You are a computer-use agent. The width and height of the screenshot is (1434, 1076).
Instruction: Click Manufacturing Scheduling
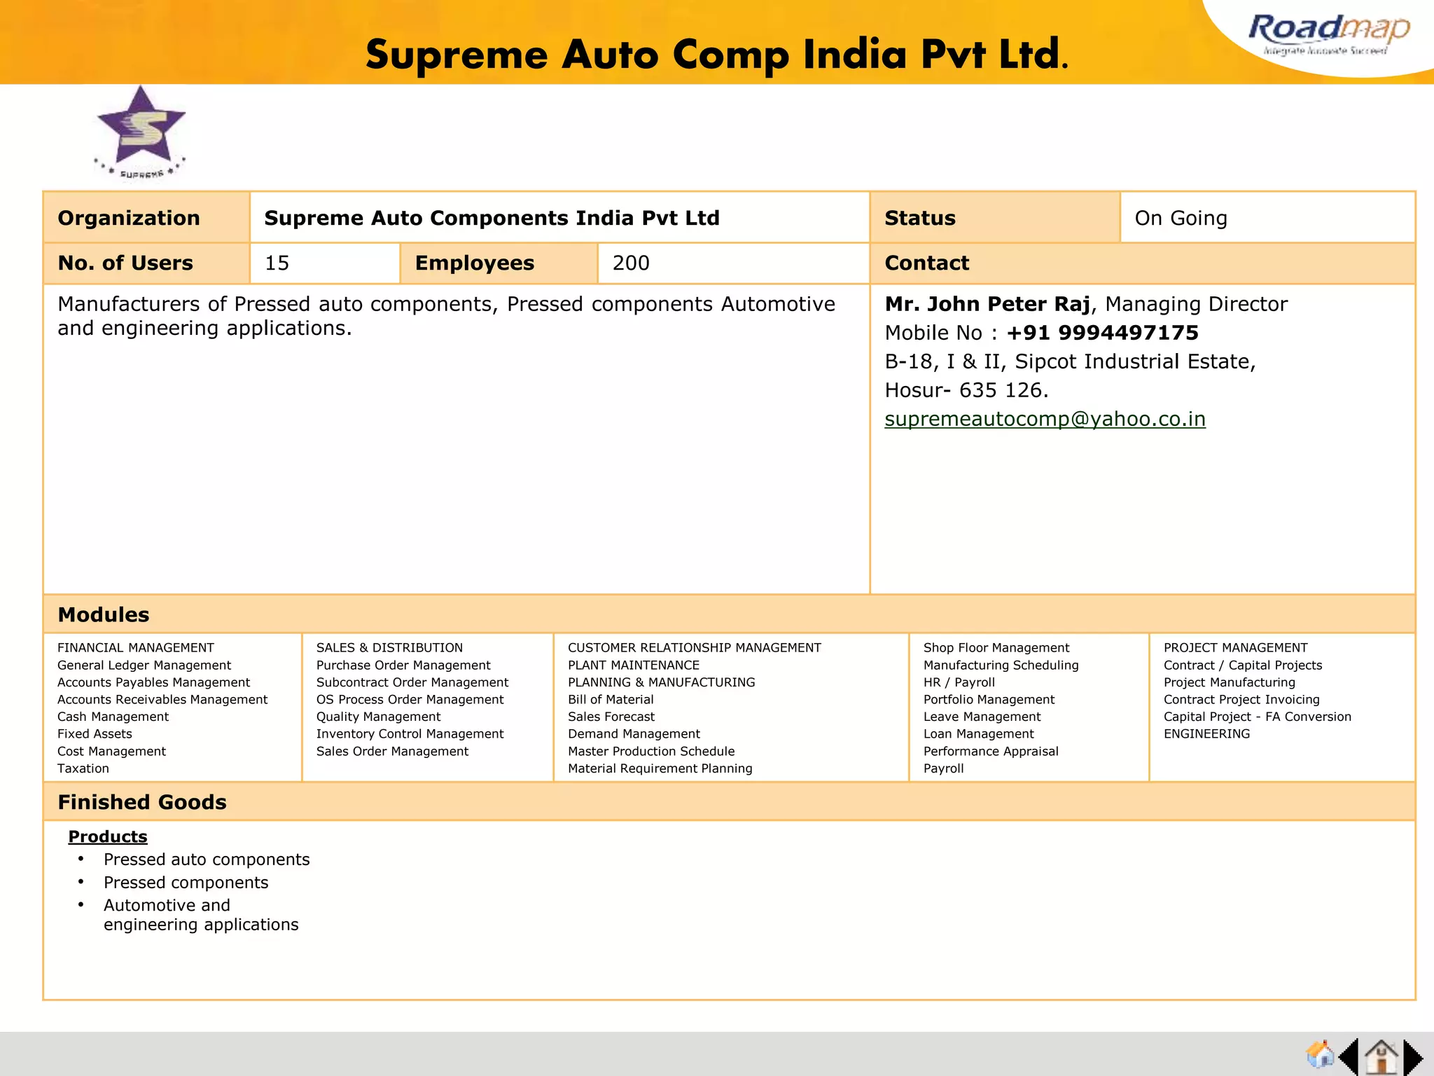[x=1001, y=665]
